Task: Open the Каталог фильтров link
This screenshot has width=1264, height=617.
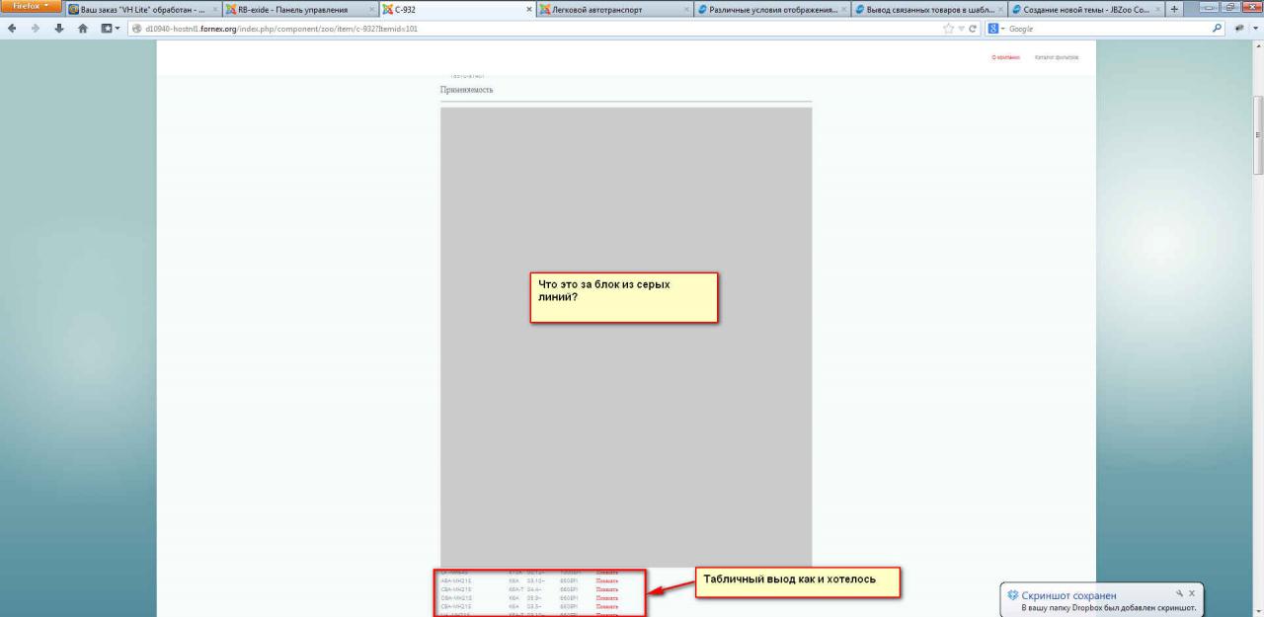Action: pos(1057,58)
